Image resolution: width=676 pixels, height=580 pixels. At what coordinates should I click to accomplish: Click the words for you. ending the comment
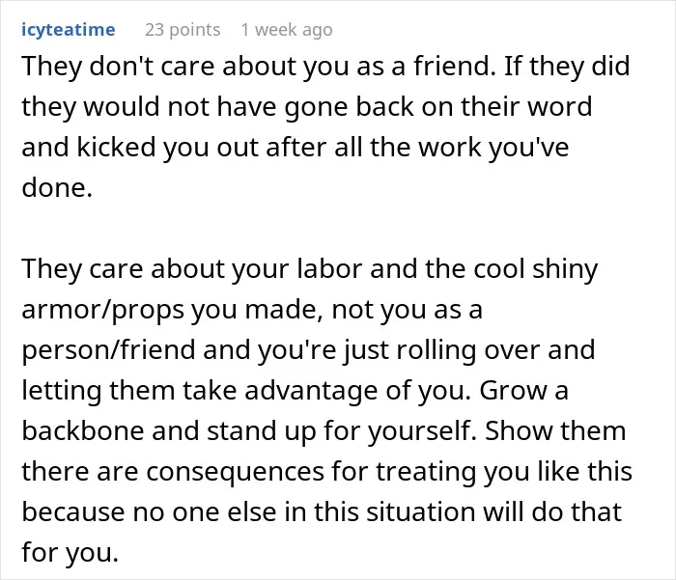tap(70, 552)
